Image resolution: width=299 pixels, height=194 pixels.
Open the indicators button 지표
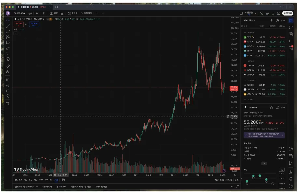54,13
